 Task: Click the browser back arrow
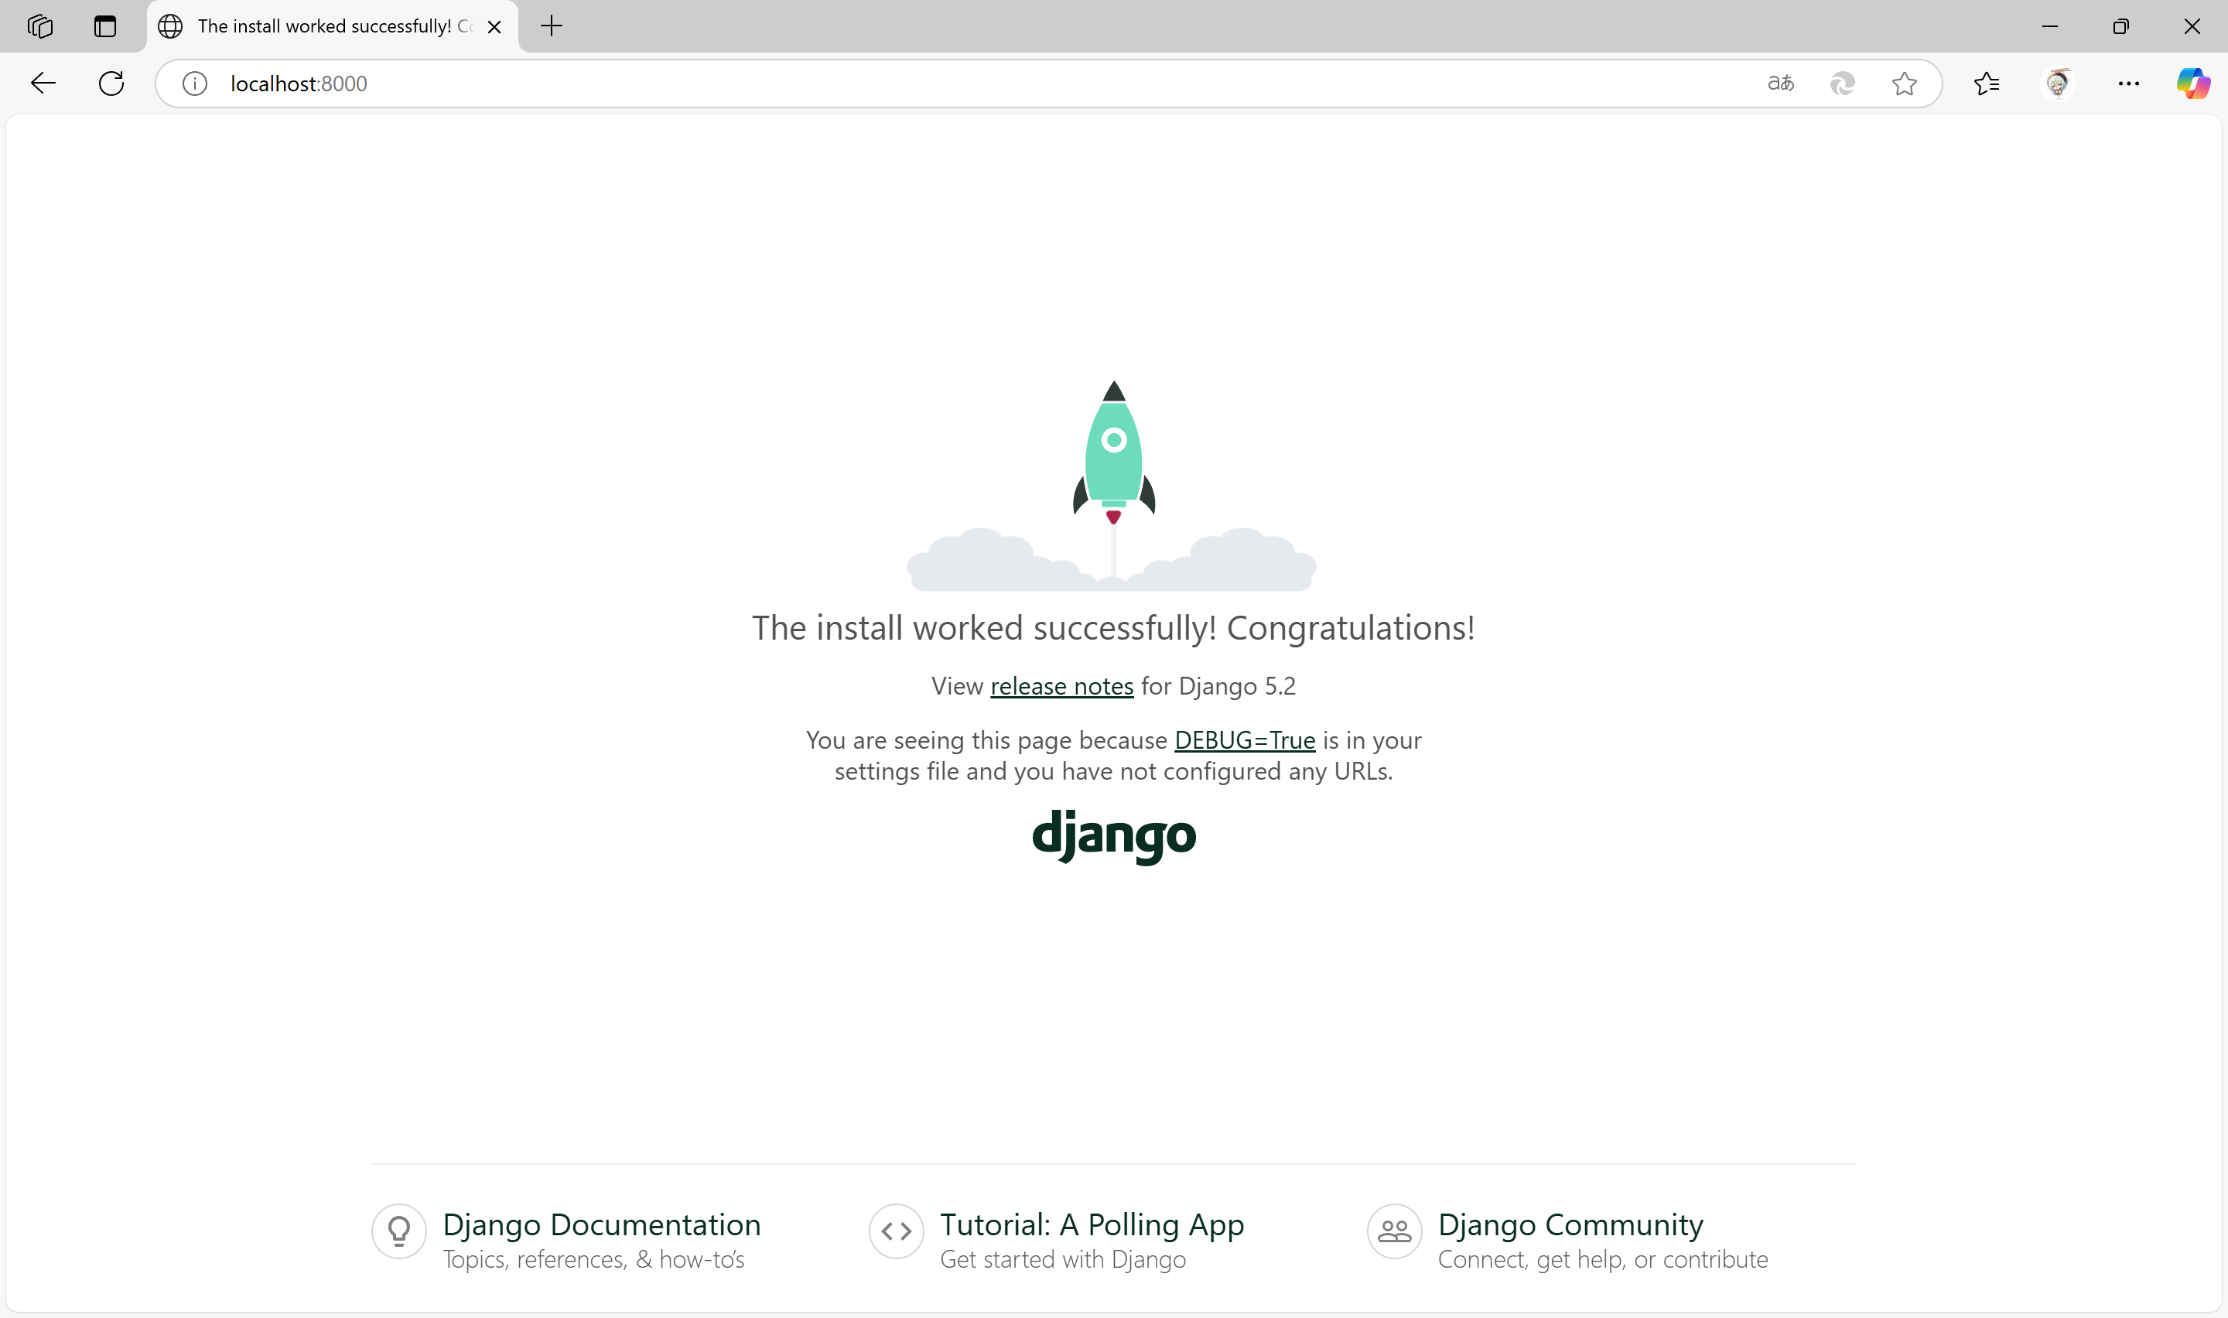click(43, 84)
